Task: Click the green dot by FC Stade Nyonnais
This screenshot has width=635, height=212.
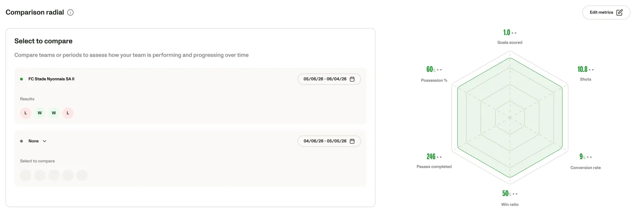Action: (21, 79)
